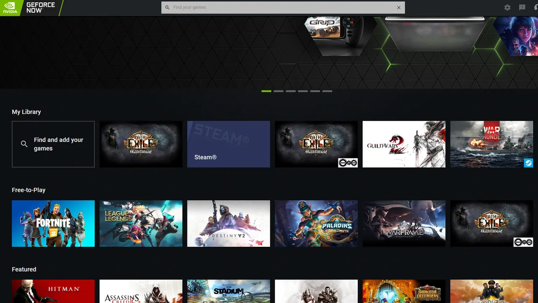Viewport: 538px width, 303px height.
Task: Open the Find and add your games card
Action: coord(53,144)
